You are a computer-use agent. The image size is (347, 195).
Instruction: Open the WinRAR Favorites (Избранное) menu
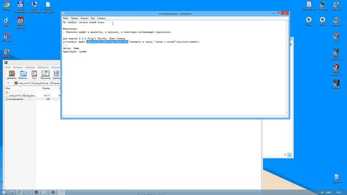click(x=43, y=67)
